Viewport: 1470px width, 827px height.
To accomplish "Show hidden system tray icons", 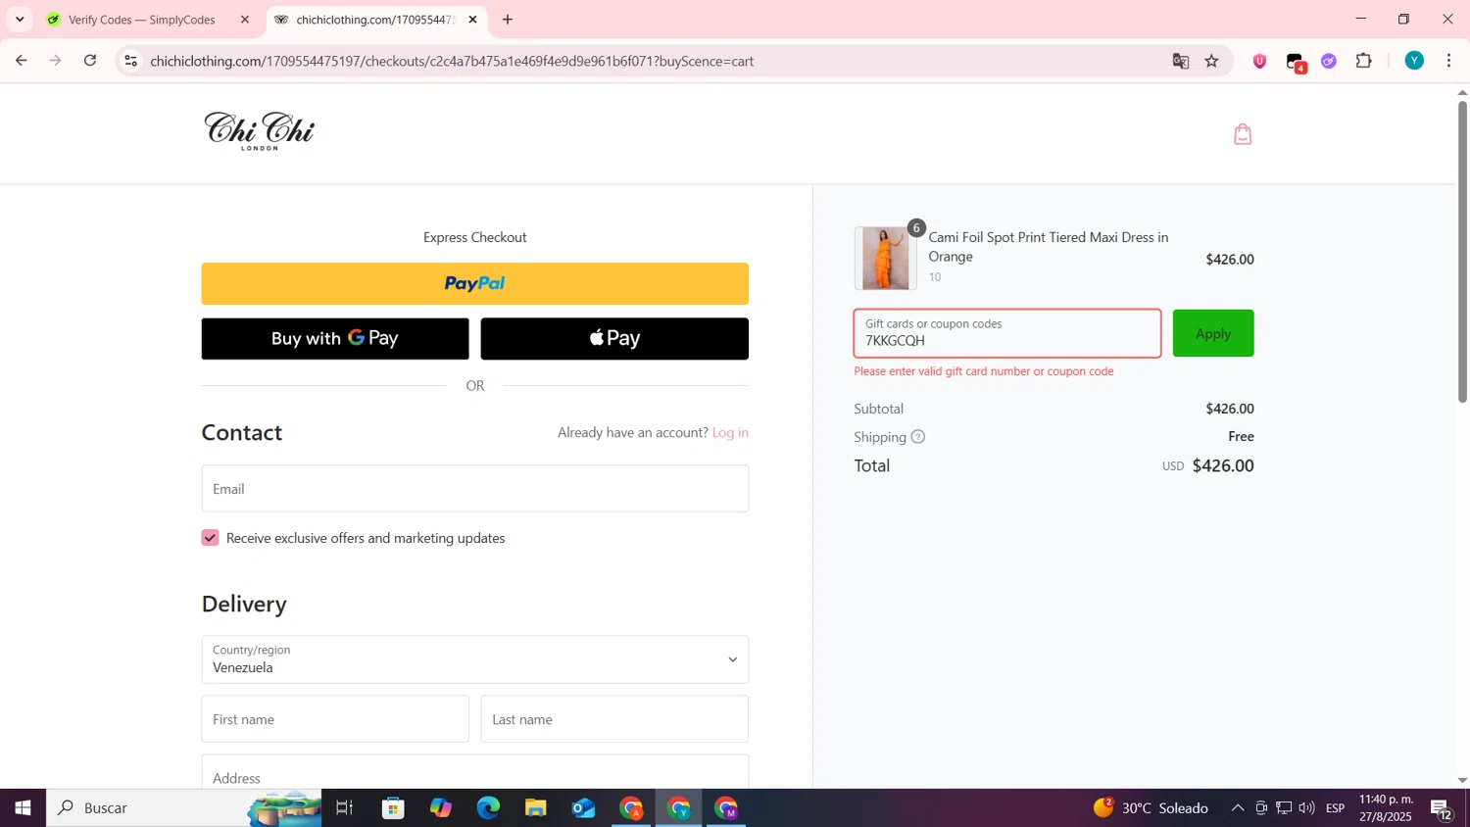I will coord(1237,808).
